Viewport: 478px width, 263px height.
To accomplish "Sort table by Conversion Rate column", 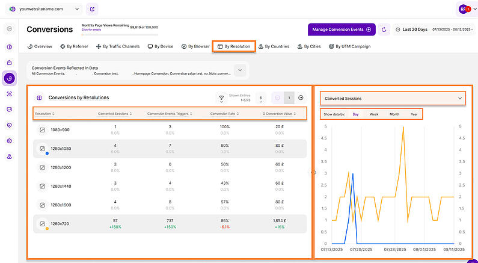I will tap(225, 114).
